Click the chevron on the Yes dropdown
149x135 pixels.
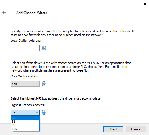click(x=37, y=84)
